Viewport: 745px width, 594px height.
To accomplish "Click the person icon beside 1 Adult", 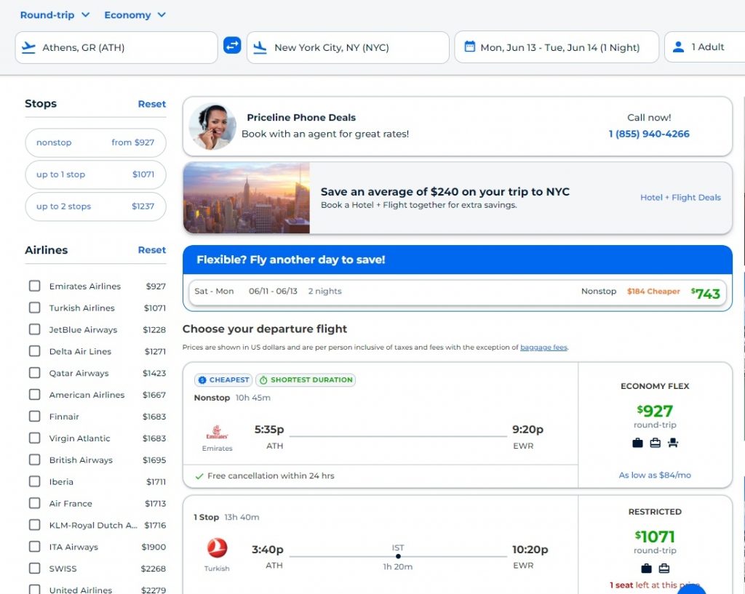I will tap(679, 47).
